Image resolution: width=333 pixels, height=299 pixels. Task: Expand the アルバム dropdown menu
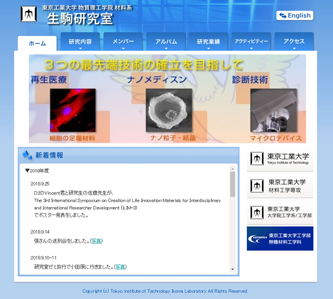tap(166, 42)
